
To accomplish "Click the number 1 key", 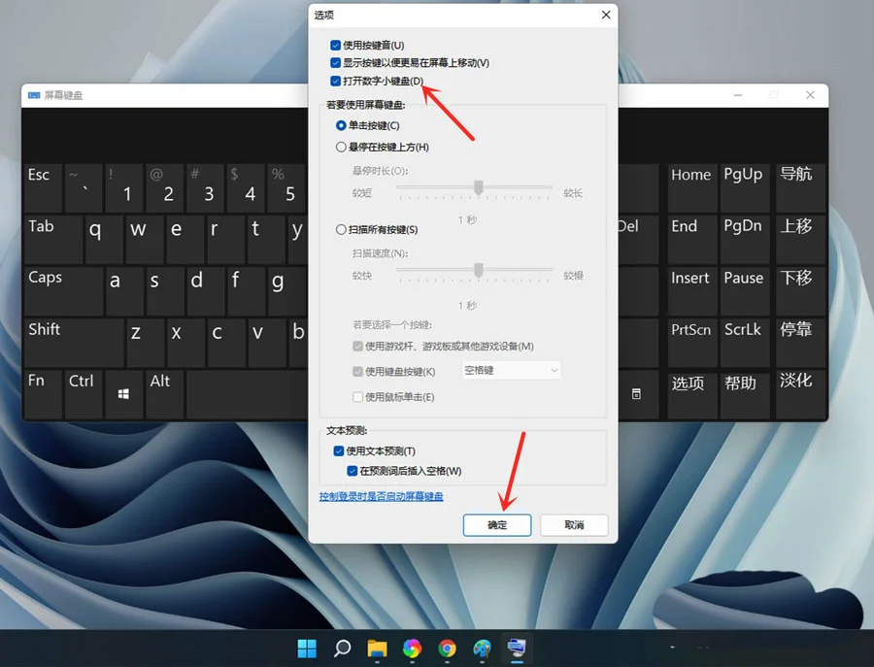I will [x=124, y=187].
